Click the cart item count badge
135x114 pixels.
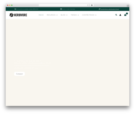(127, 13)
